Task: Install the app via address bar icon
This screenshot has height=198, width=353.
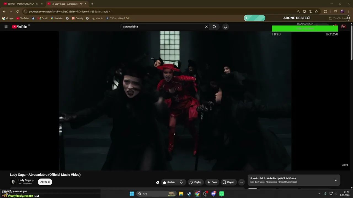Action: click(x=304, y=12)
